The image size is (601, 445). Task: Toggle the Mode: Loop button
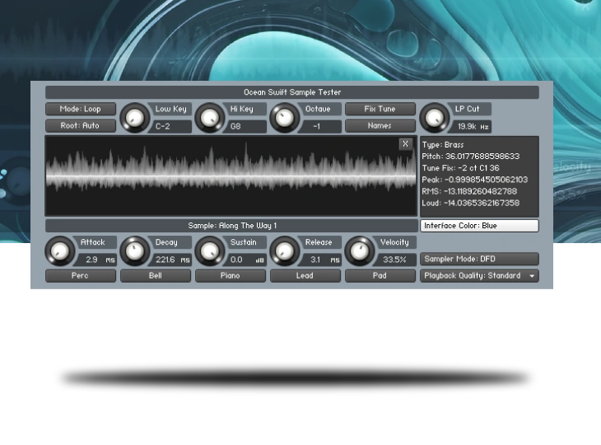pos(81,109)
